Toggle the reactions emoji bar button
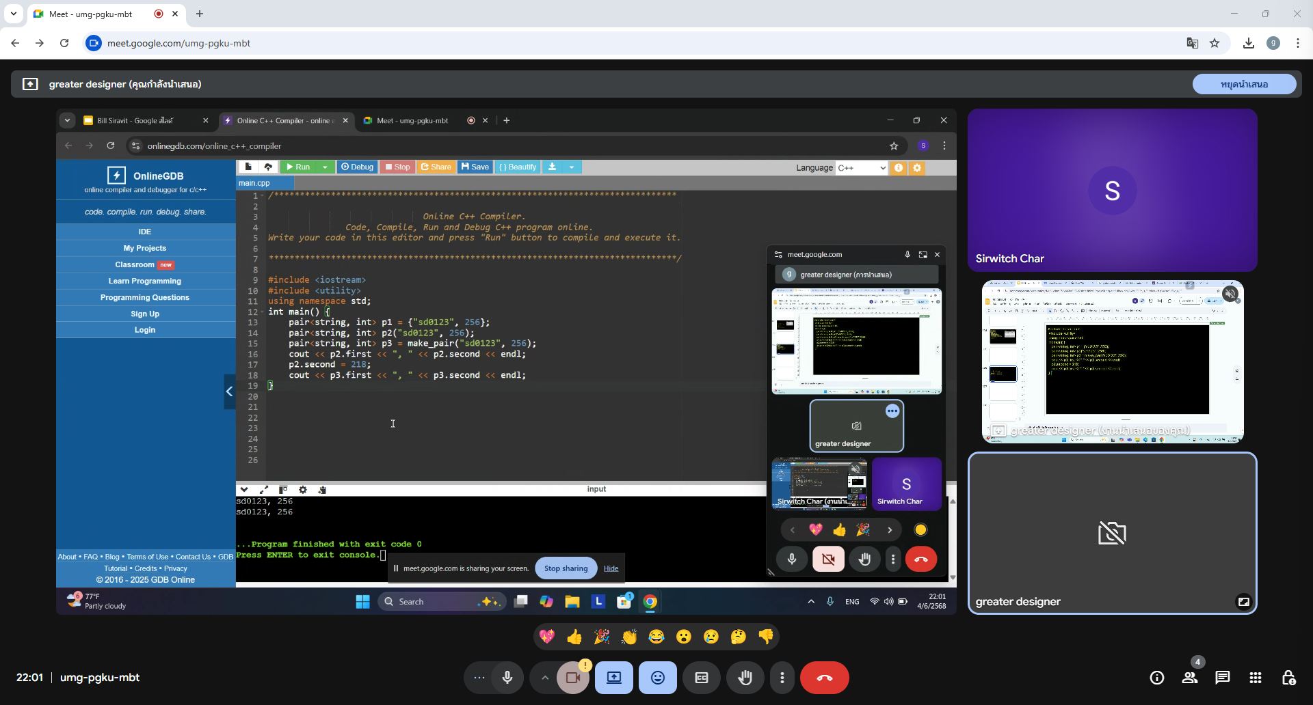1313x705 pixels. (658, 678)
